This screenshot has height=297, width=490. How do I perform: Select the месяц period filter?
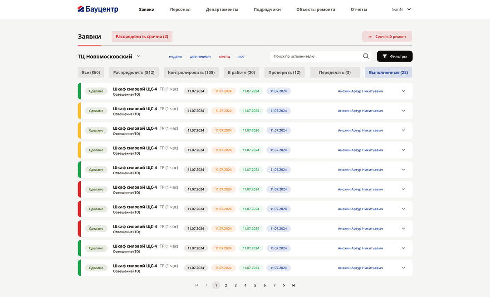[224, 56]
